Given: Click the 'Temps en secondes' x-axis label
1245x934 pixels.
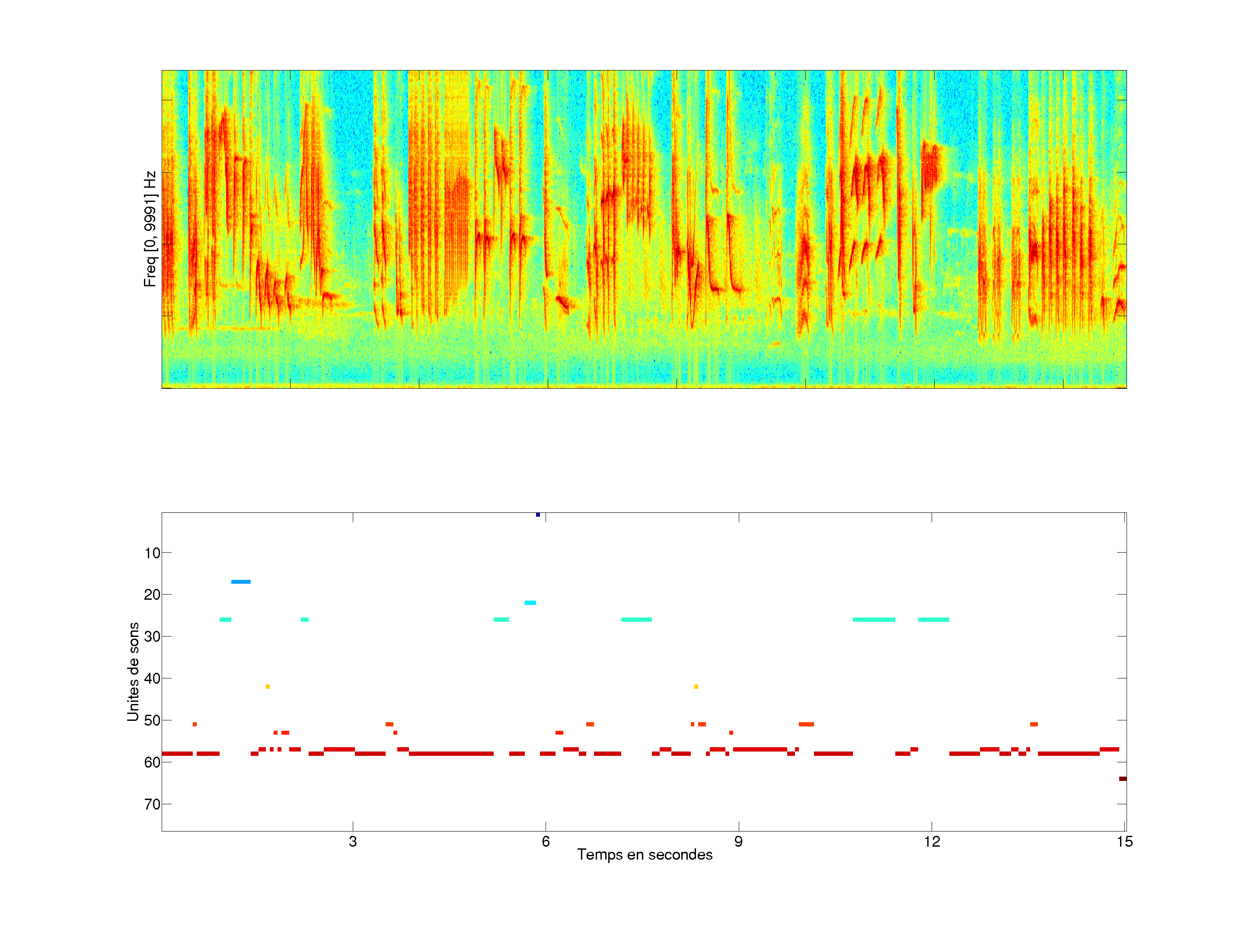Looking at the screenshot, I should click(x=645, y=854).
